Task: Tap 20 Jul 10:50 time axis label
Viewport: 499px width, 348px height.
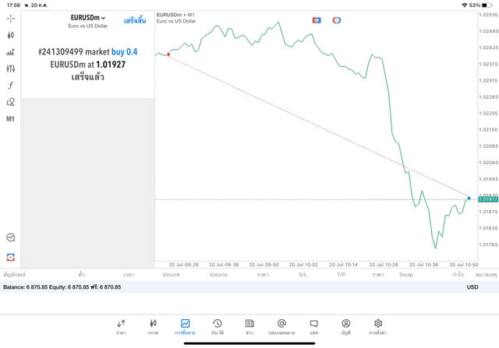Action: 464,265
